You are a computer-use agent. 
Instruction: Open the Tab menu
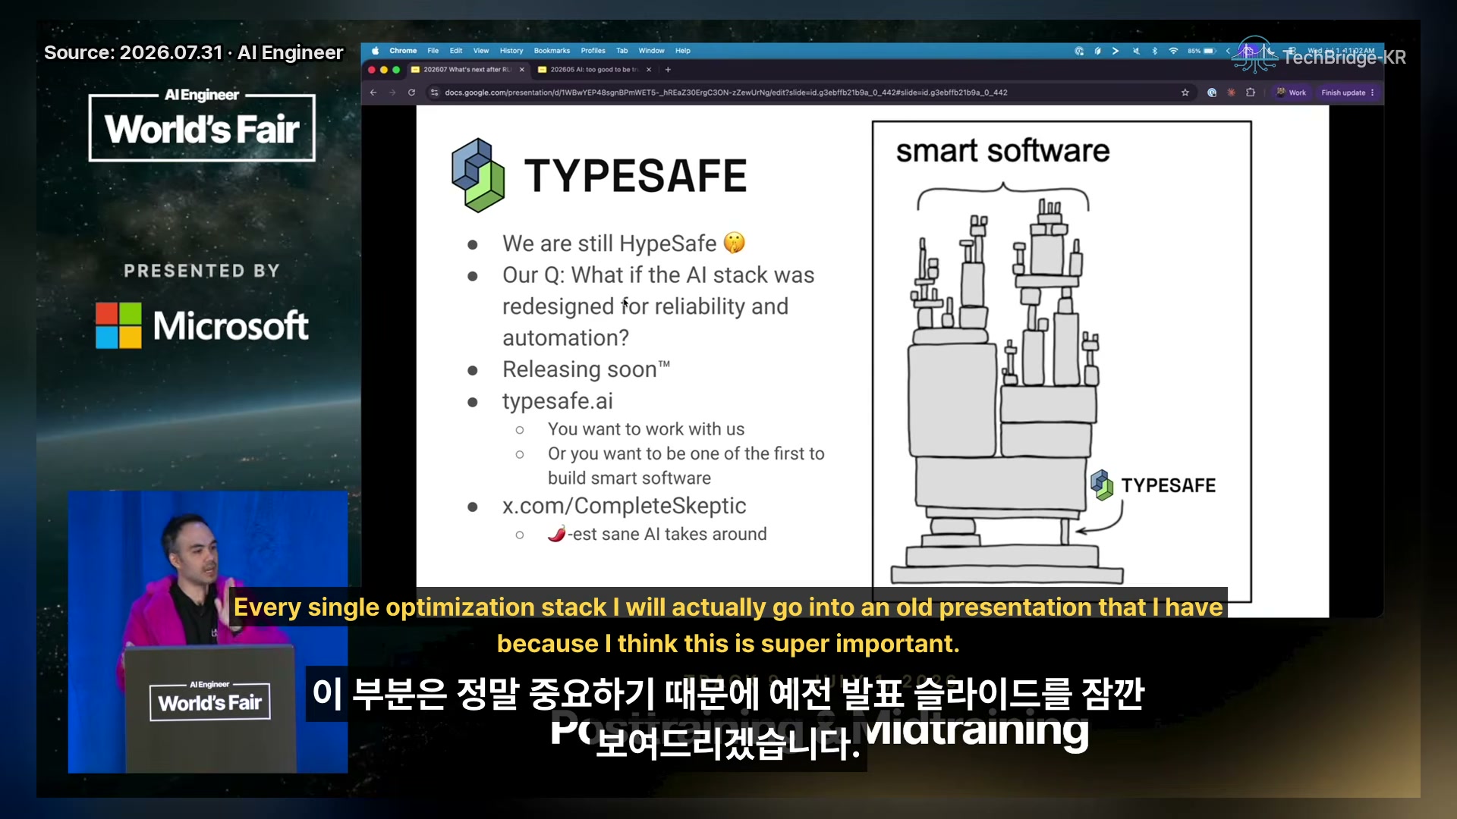622,51
